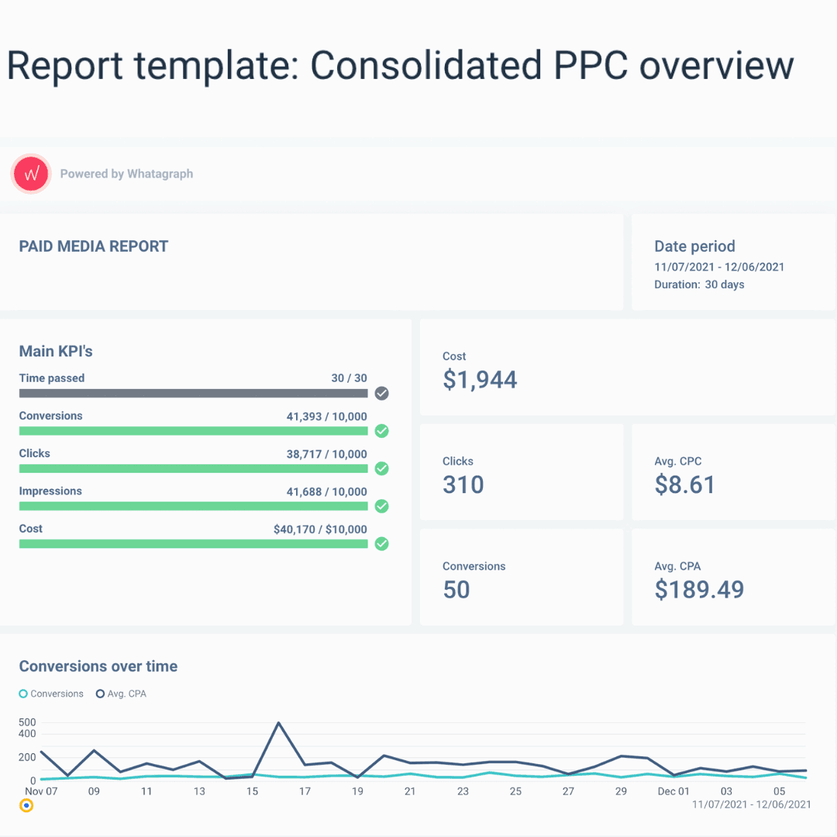Image resolution: width=837 pixels, height=837 pixels.
Task: Click the Nov 16 peak on the Avg. CPA line
Action: click(279, 722)
